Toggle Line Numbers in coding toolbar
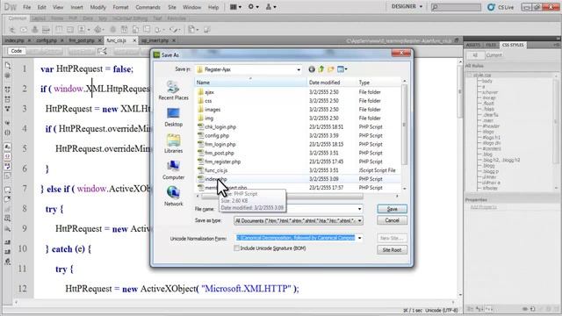 (x=8, y=147)
